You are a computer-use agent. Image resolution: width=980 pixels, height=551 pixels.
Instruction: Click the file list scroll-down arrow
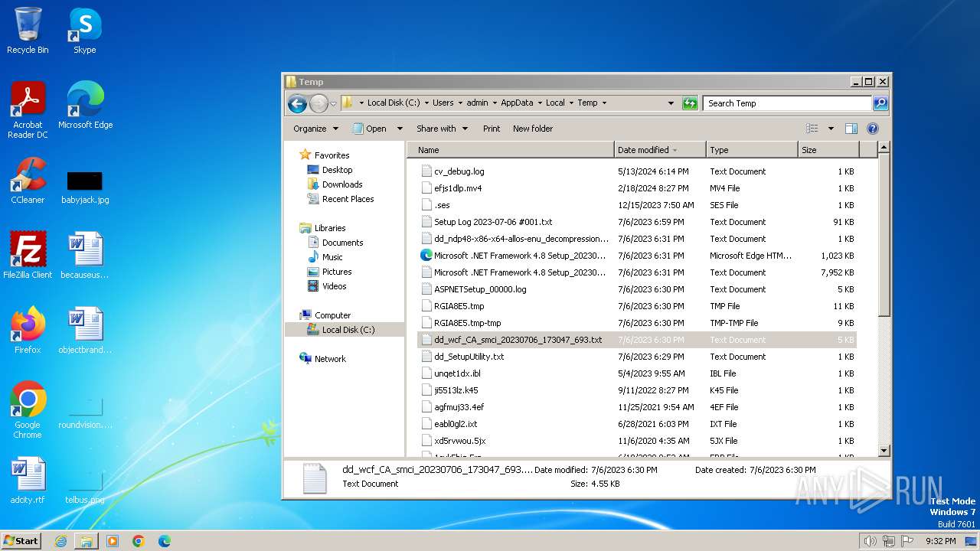pyautogui.click(x=884, y=451)
